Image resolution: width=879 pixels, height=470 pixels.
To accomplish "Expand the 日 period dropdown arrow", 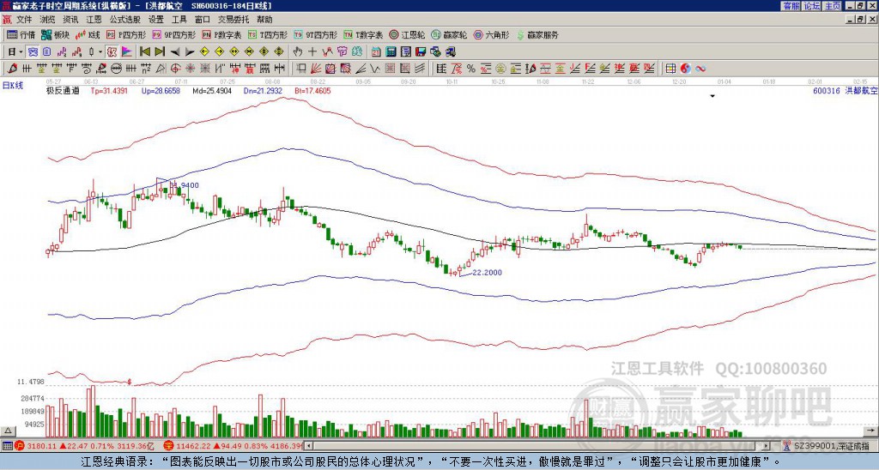I will pos(21,51).
